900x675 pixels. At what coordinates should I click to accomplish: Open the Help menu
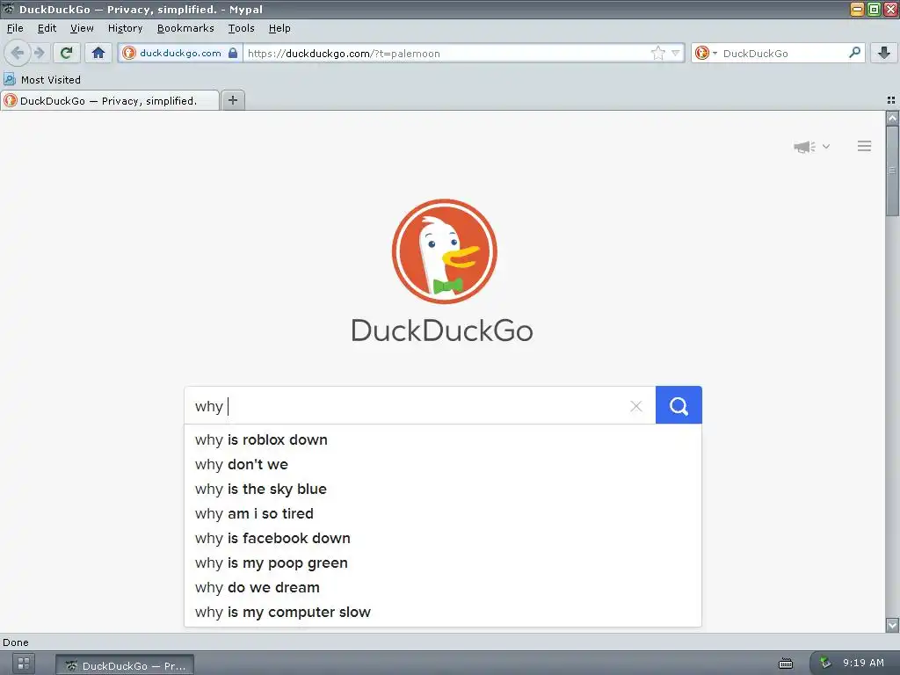(x=279, y=28)
